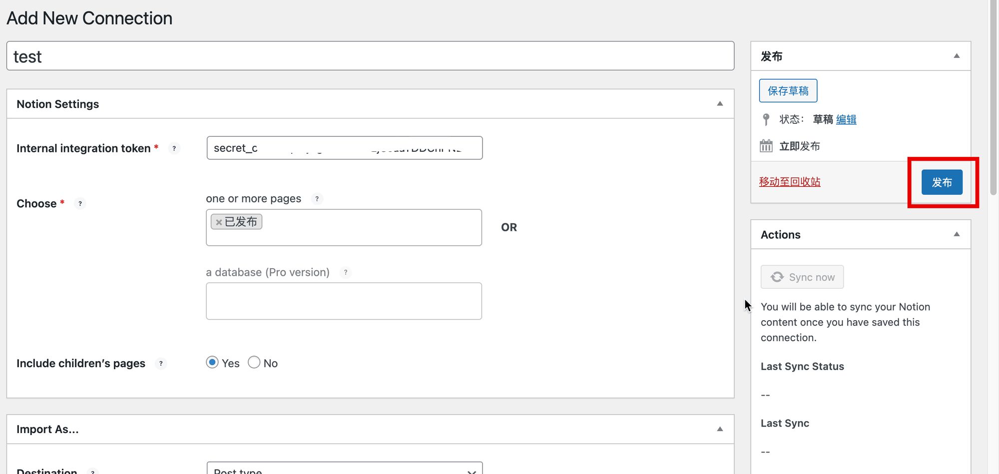Click help icon beside Choose label
The image size is (999, 474).
click(80, 204)
